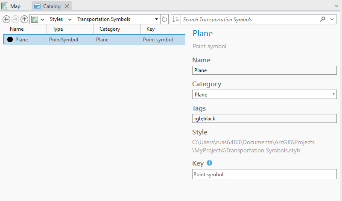Click the Back navigation arrow
Image resolution: width=342 pixels, height=201 pixels.
[6, 20]
